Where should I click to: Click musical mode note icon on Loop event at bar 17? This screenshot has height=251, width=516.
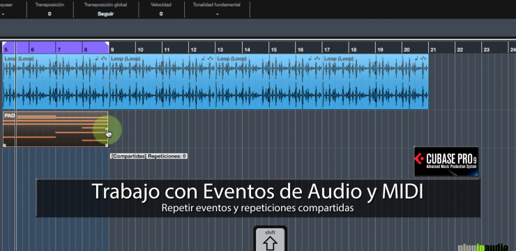tap(416, 58)
